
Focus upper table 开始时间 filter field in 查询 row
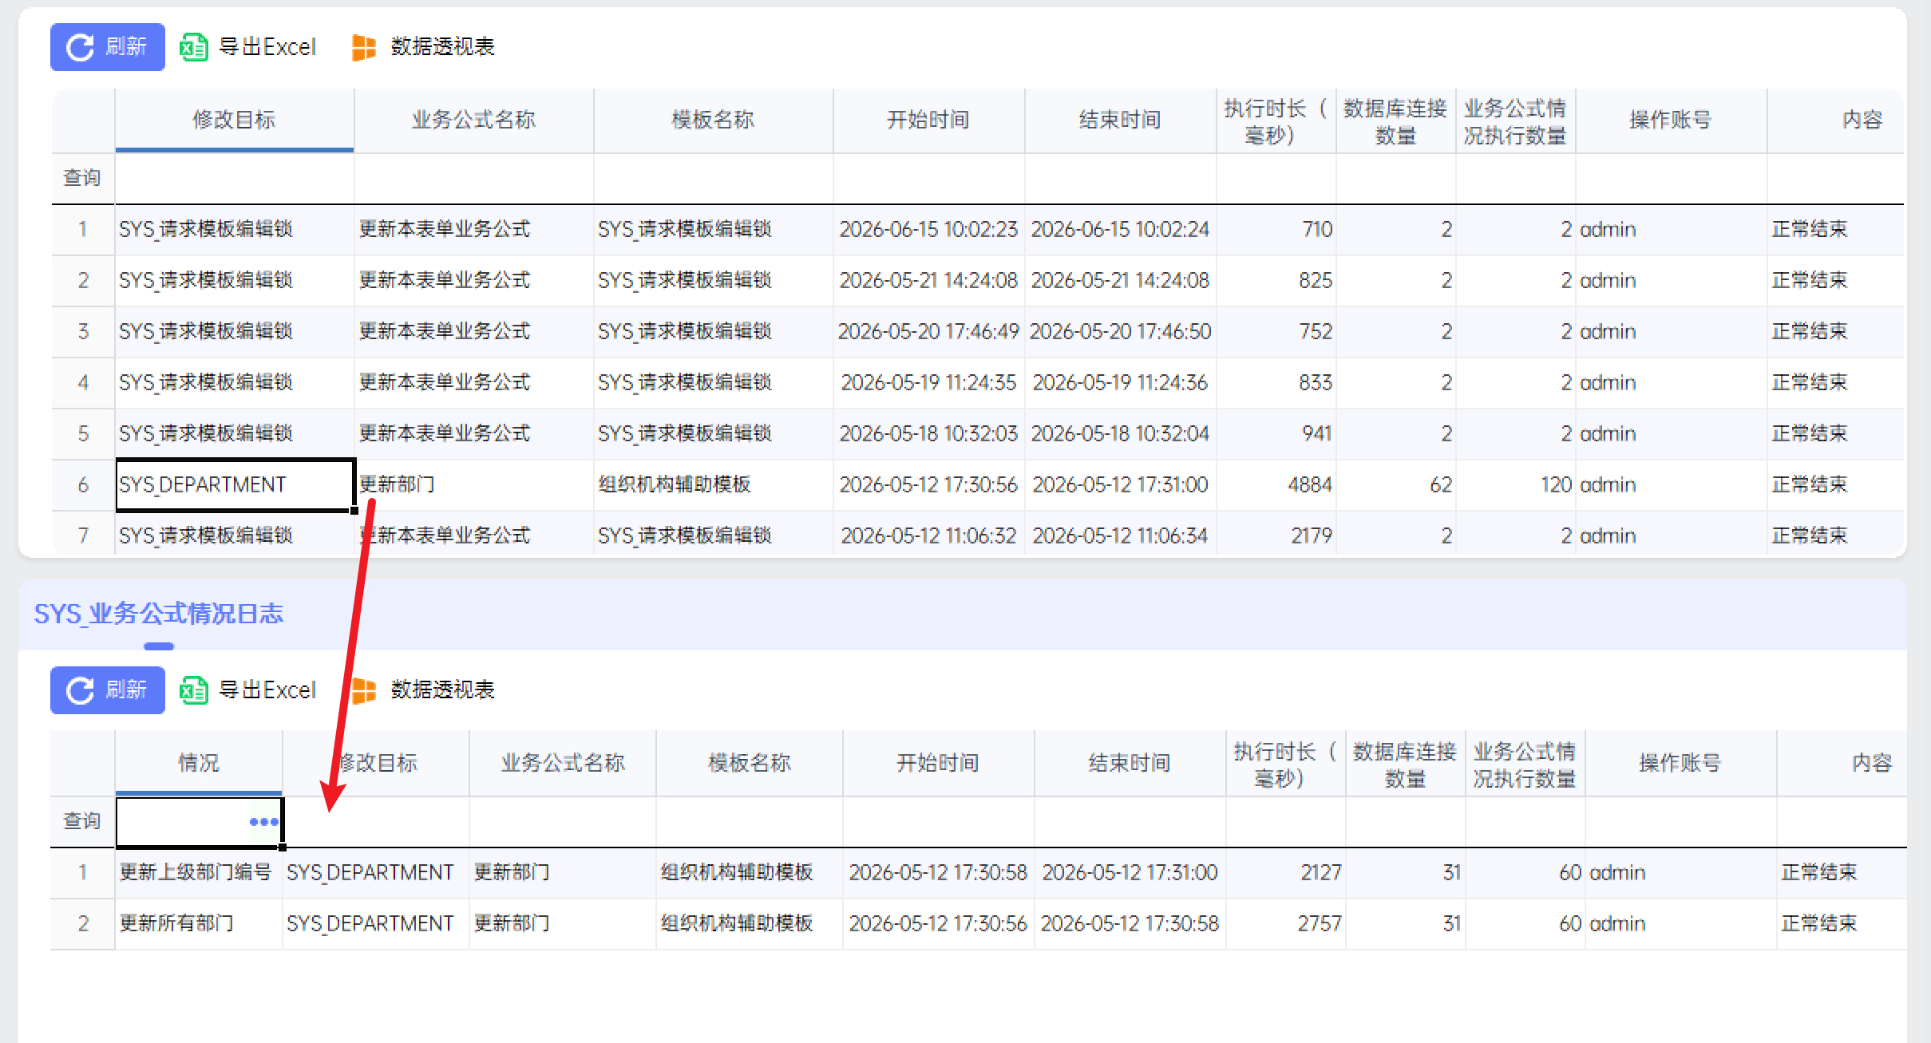[x=929, y=178]
